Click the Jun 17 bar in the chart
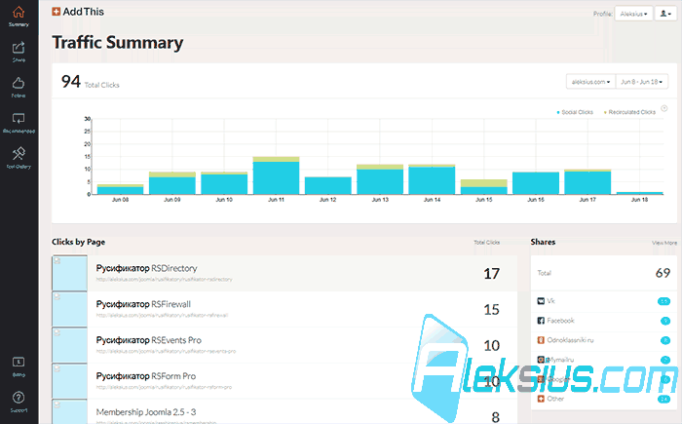Image resolution: width=682 pixels, height=424 pixels. point(587,182)
